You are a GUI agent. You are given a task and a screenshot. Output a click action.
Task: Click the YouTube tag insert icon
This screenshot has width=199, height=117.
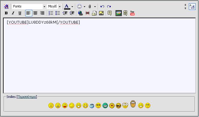132,13
